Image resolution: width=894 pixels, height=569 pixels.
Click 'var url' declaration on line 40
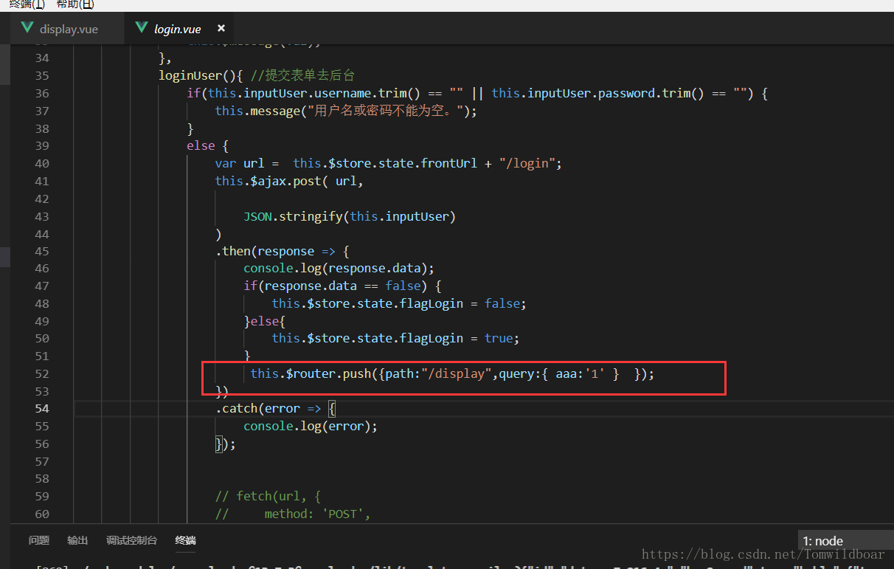coord(240,163)
